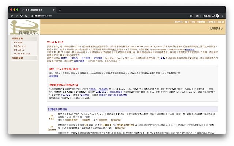Follow the web bbs link
234x146 pixels.
(x=101, y=92)
